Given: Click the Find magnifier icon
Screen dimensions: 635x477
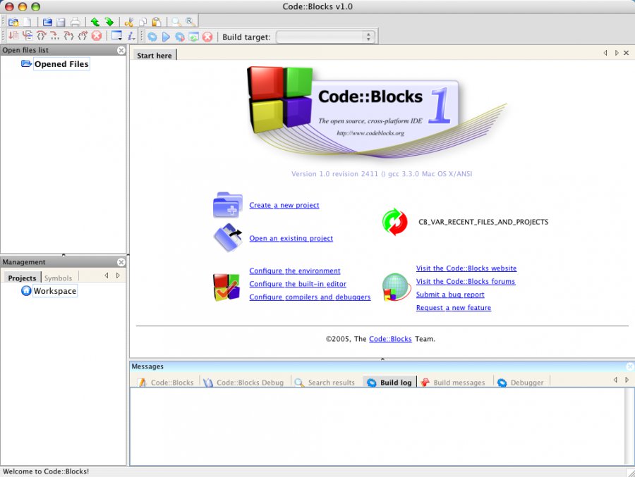Looking at the screenshot, I should point(176,22).
